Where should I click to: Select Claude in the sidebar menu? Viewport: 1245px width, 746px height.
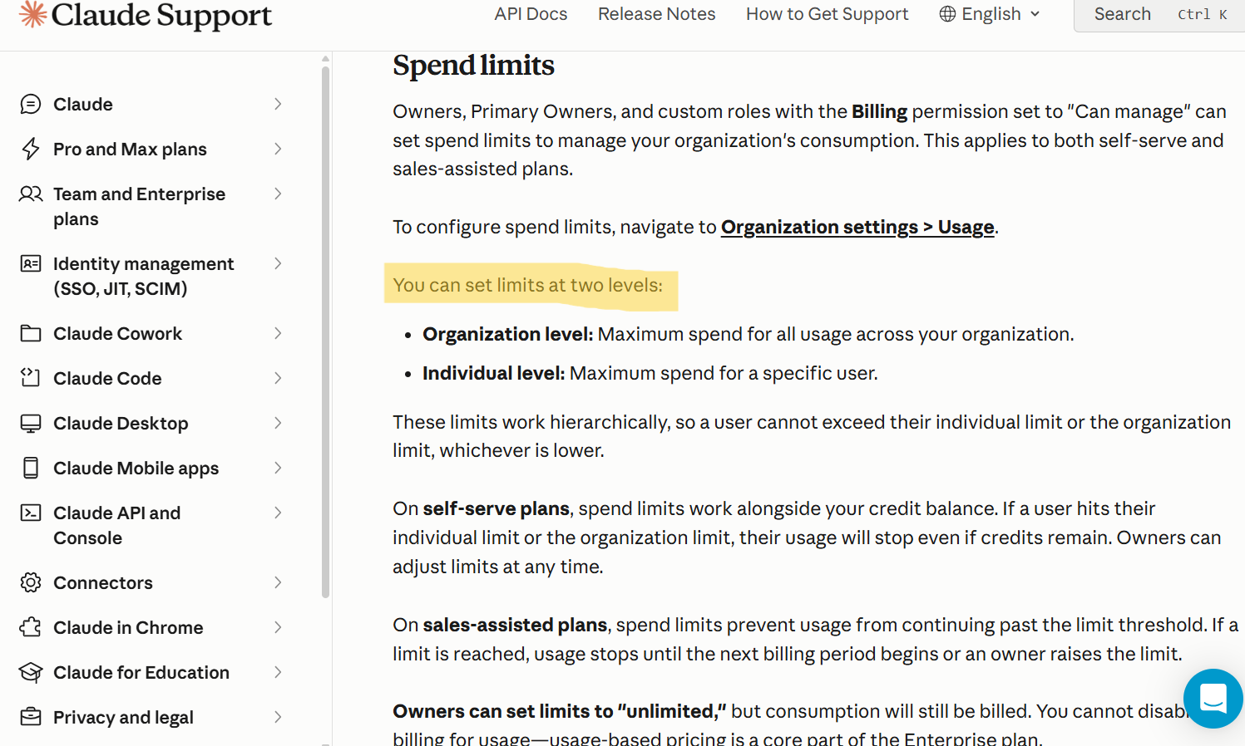click(83, 104)
